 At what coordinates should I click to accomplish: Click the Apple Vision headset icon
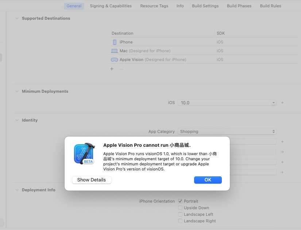(115, 60)
